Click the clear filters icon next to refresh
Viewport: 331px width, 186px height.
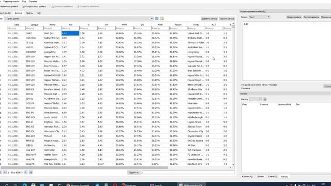162,19
